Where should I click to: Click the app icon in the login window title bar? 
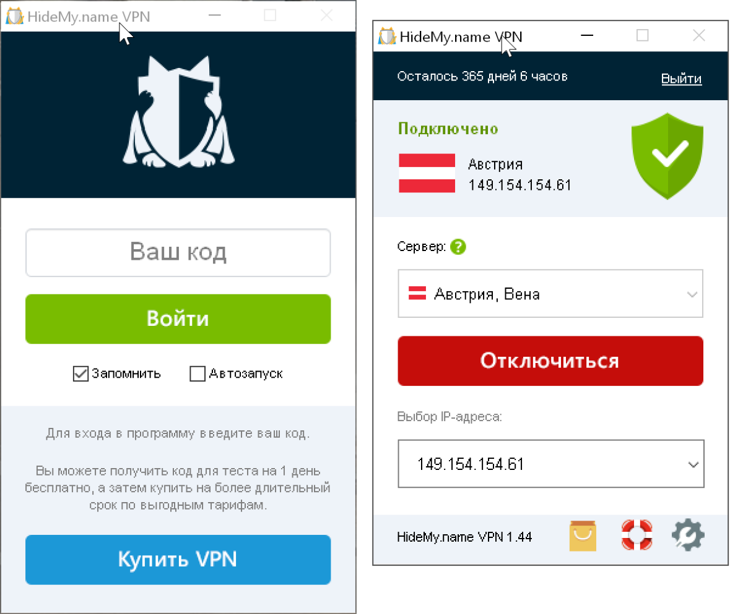(x=15, y=15)
